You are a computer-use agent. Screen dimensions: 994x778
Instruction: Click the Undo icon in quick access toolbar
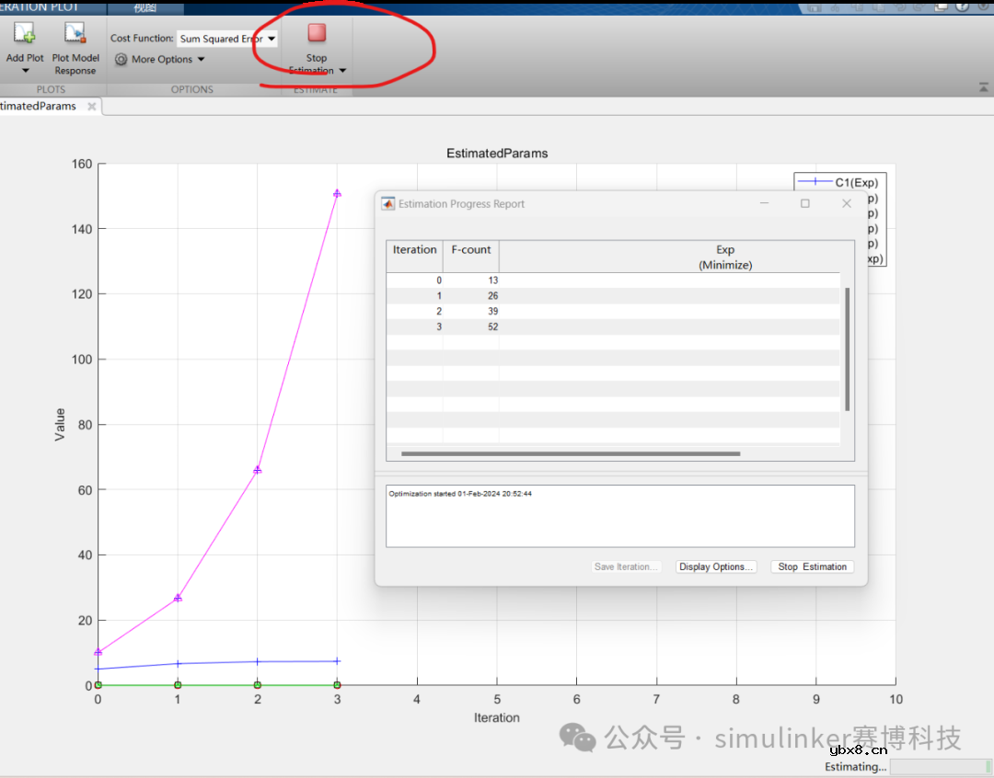(900, 7)
